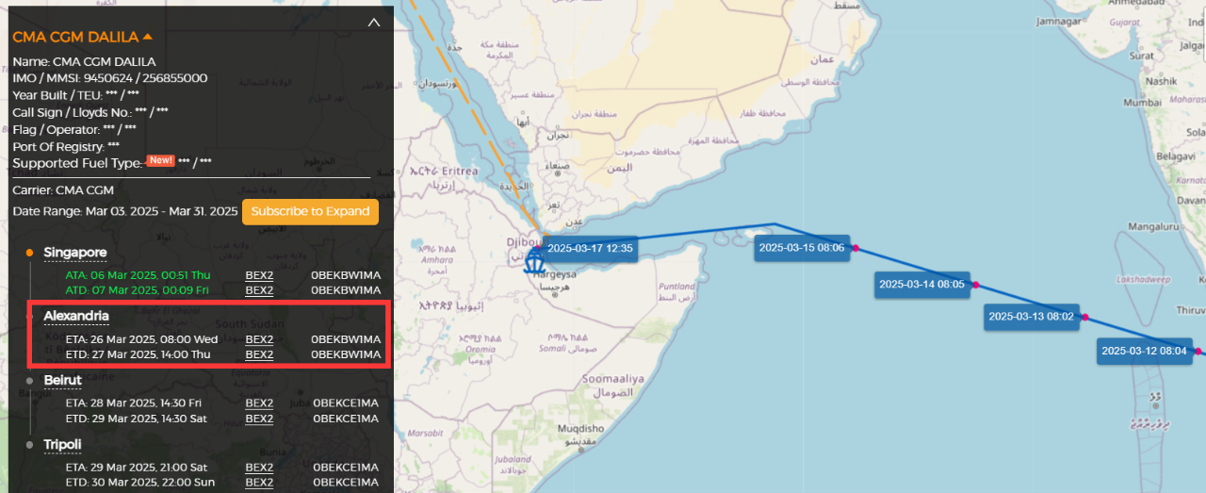Open BEX2 service link on Singapore ATD row

tap(259, 290)
